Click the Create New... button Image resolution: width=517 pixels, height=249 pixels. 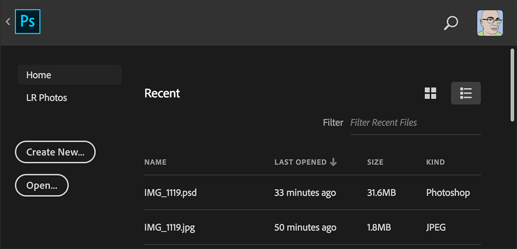pos(56,152)
